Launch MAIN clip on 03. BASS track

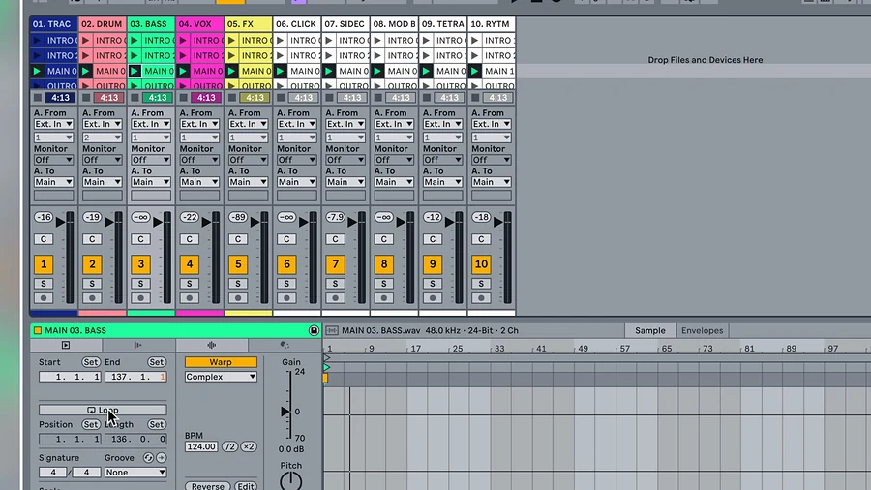135,71
